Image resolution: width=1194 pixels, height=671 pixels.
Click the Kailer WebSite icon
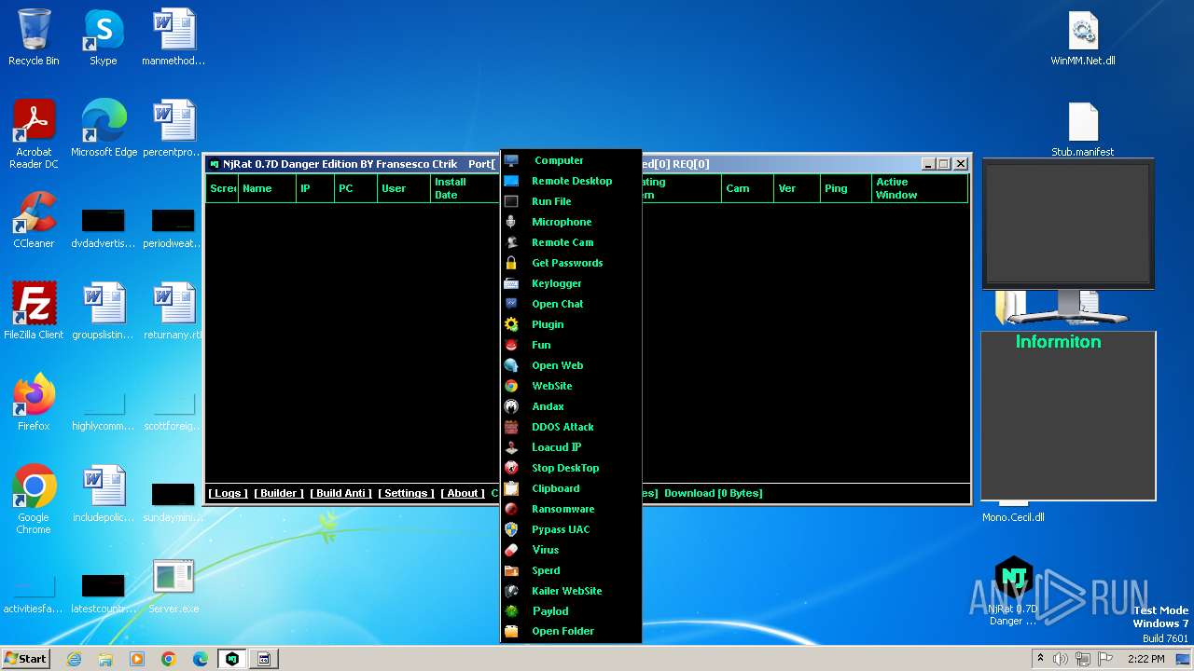pos(511,591)
